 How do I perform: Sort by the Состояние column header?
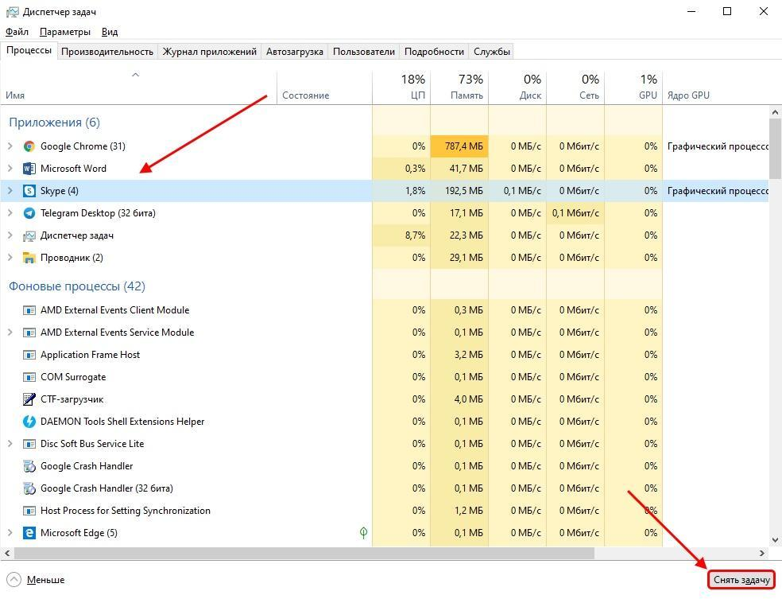pyautogui.click(x=325, y=88)
